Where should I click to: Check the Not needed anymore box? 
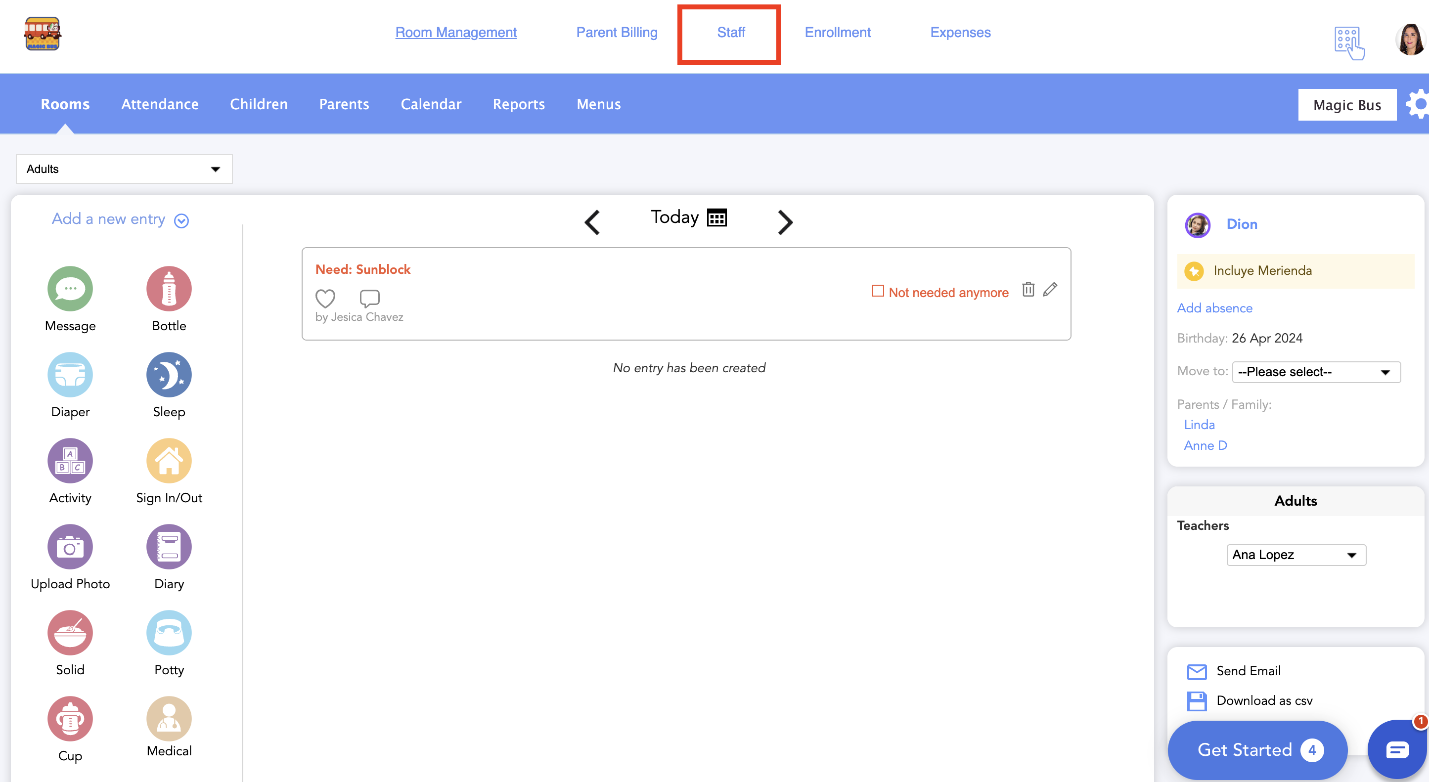pyautogui.click(x=878, y=291)
